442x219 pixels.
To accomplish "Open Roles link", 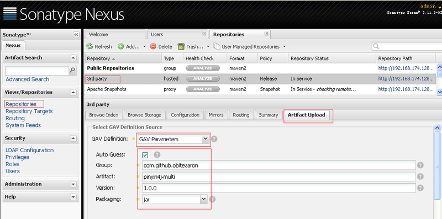I will (x=12, y=164).
